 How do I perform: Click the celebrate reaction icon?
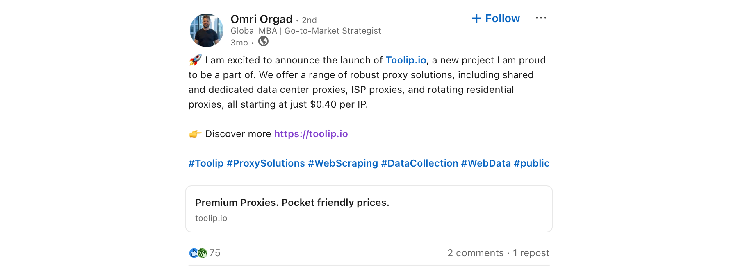tap(203, 253)
